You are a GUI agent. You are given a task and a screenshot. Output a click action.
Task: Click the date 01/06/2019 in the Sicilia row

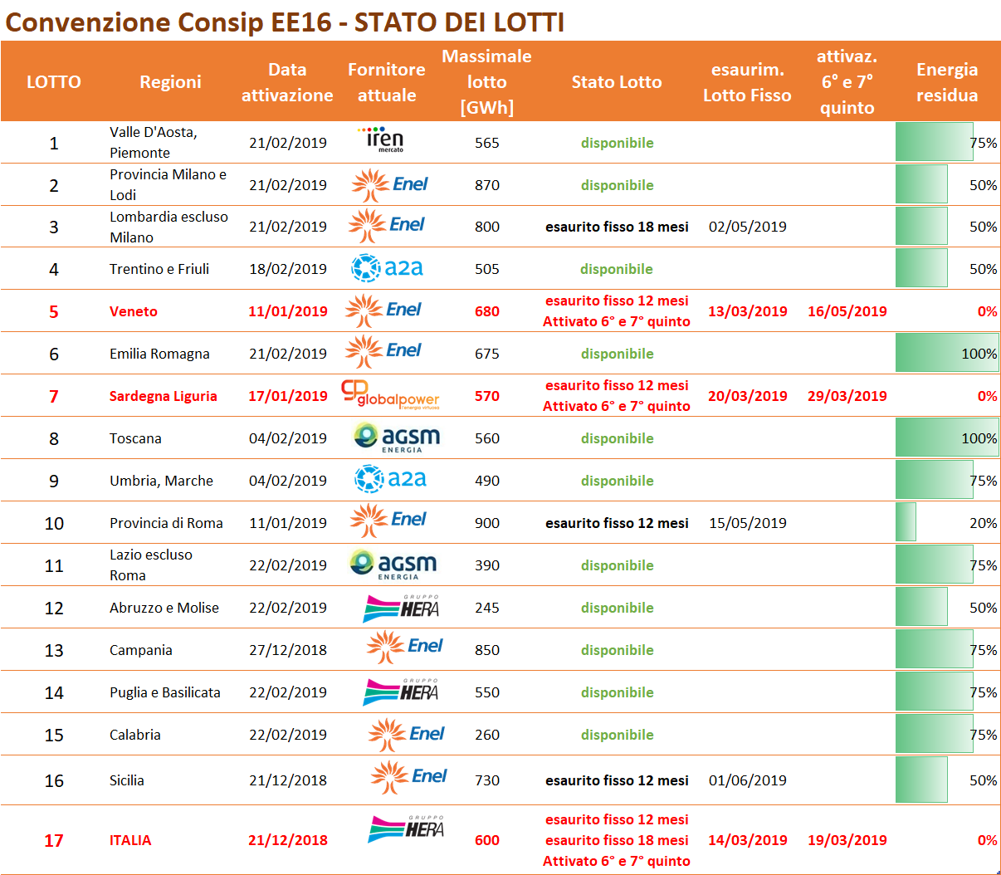coord(748,780)
